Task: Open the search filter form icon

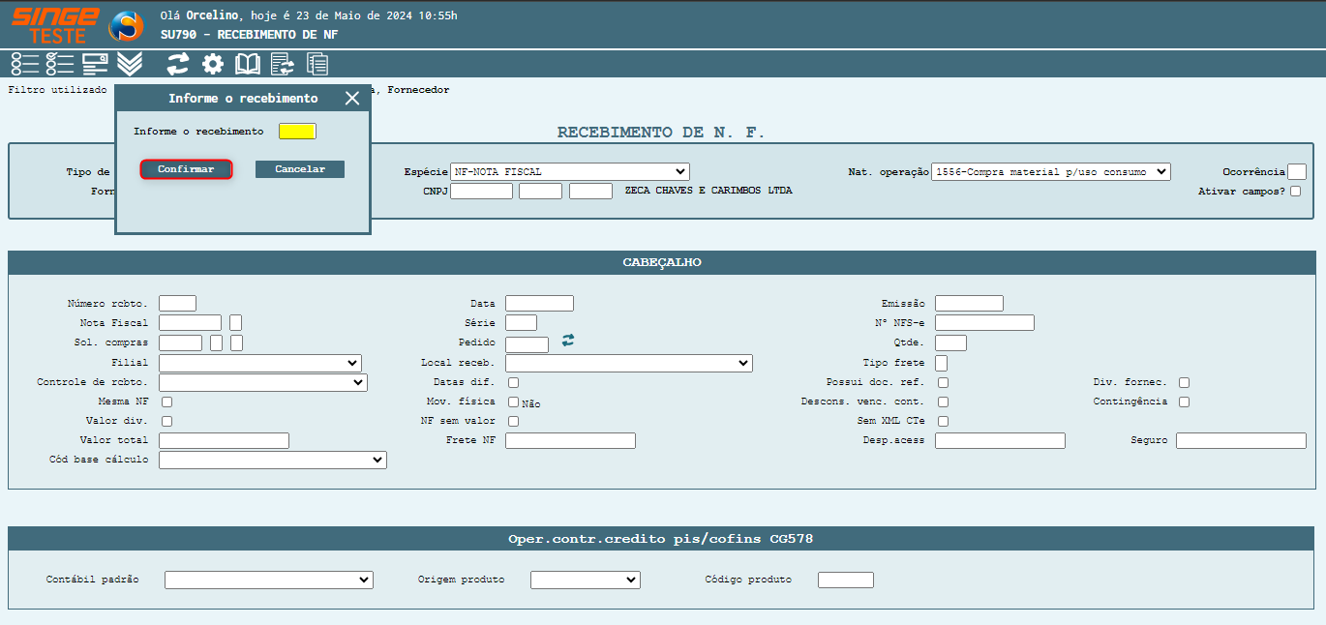Action: coord(95,64)
